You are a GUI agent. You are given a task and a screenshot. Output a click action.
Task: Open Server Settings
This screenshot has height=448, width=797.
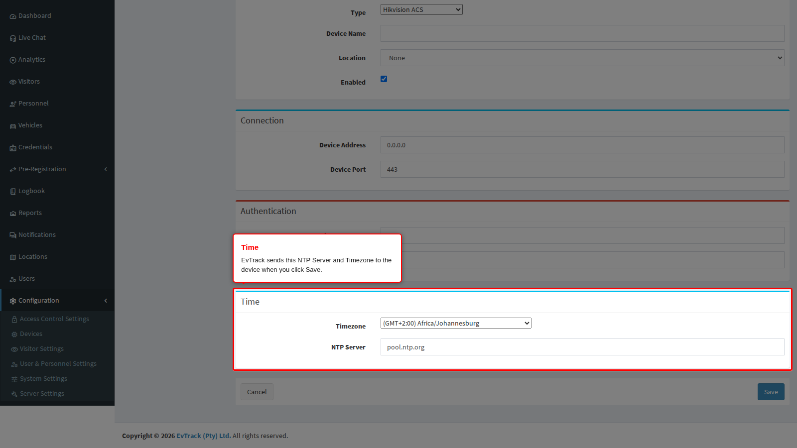pos(42,394)
